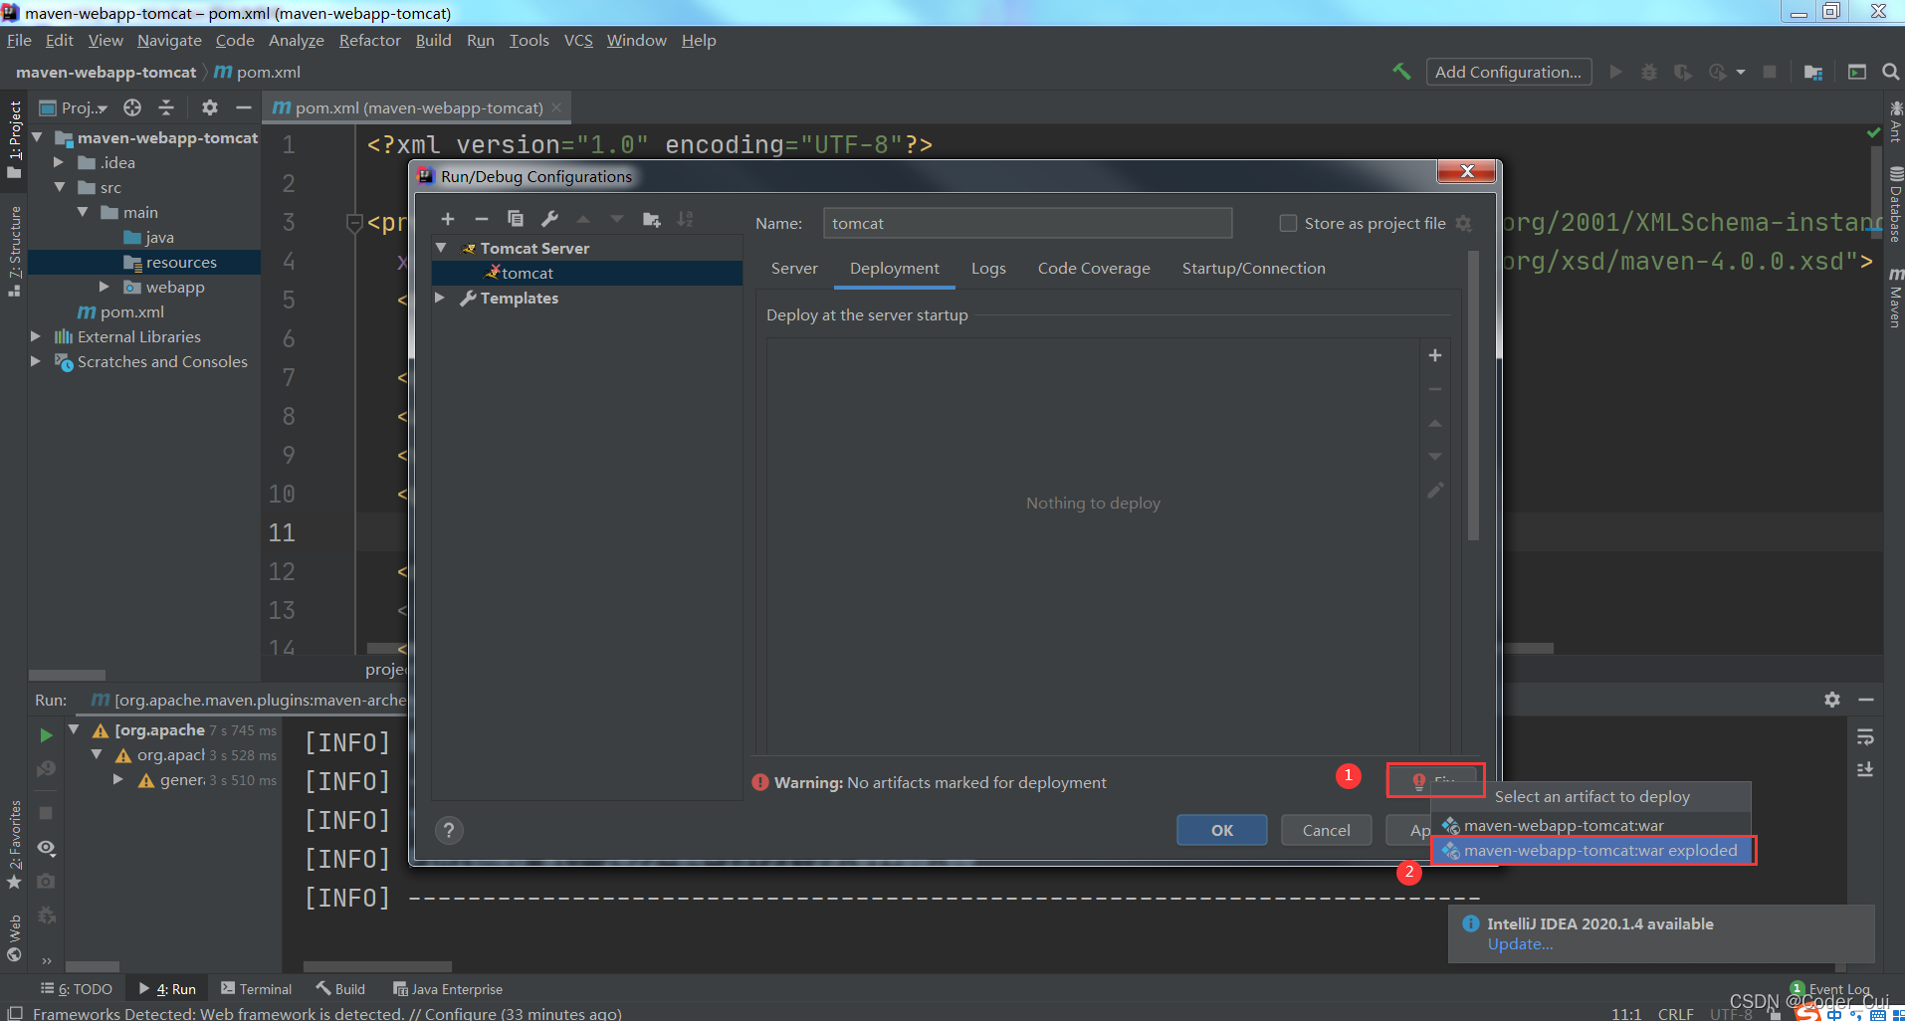Edit templates wrench icon in dialog toolbar

tap(549, 219)
